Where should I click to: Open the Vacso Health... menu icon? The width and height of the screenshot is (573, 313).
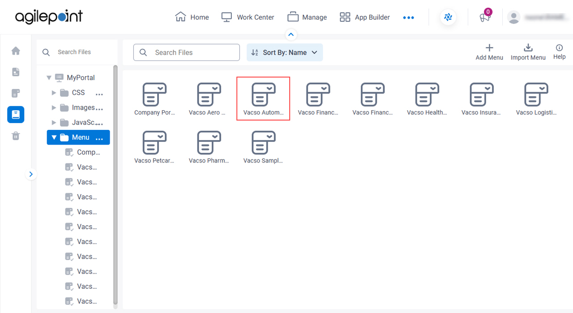[427, 99]
